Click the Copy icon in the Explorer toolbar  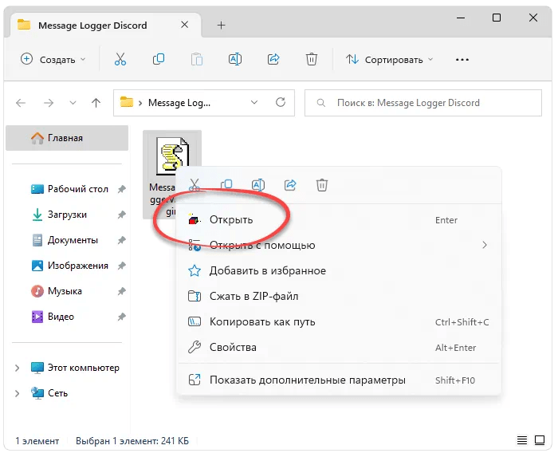click(159, 59)
